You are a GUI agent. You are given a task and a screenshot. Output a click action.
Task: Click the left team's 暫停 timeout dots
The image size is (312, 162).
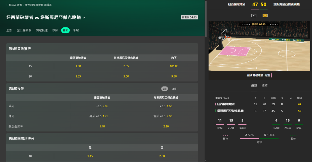click(x=225, y=136)
